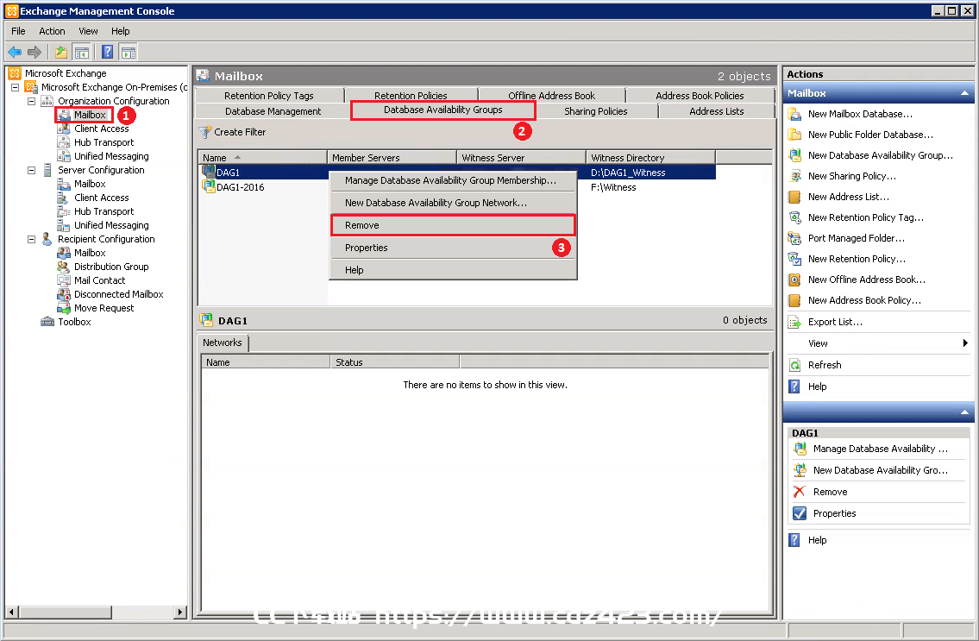Screen dimensions: 979x641
Task: Collapse Recipient Configuration tree node
Action: click(31, 239)
